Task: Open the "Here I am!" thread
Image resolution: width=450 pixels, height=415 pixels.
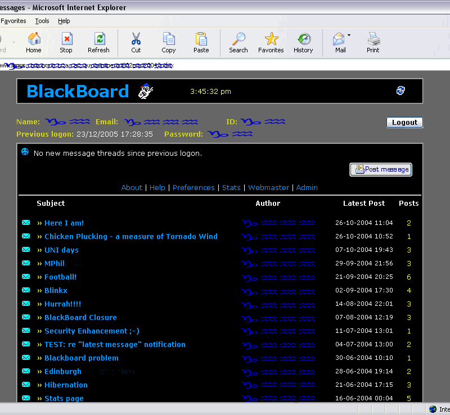Action: tap(64, 223)
